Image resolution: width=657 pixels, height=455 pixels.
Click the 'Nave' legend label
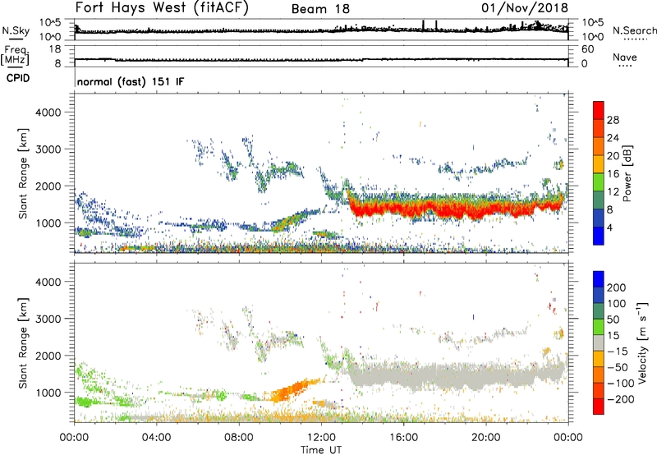[x=625, y=57]
